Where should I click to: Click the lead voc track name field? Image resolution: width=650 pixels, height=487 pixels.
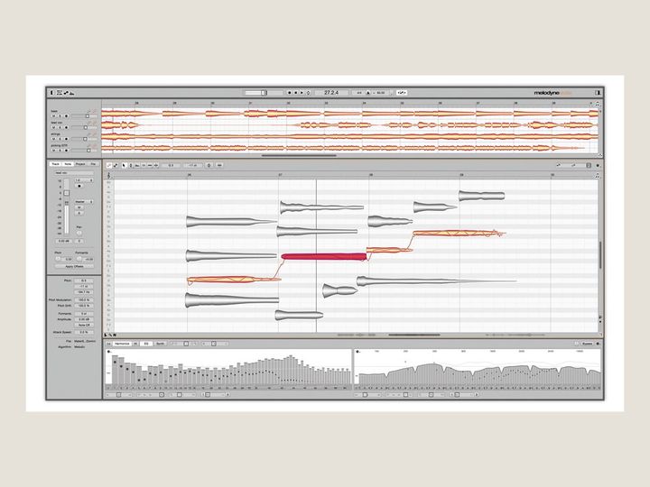click(x=74, y=172)
